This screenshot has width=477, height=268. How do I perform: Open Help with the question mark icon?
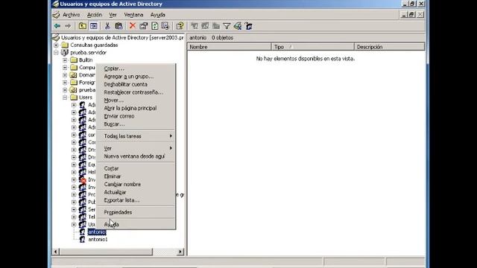pyautogui.click(x=180, y=26)
